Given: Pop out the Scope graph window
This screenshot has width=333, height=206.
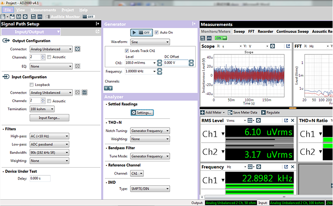Looking at the screenshot, I should 288,46.
